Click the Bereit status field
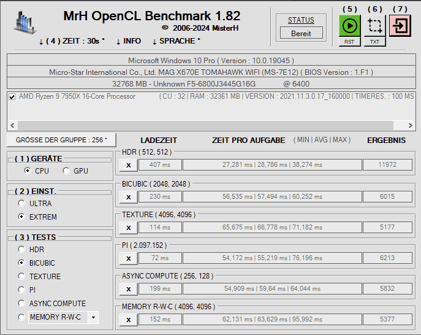Image resolution: width=421 pixels, height=335 pixels. (x=302, y=33)
